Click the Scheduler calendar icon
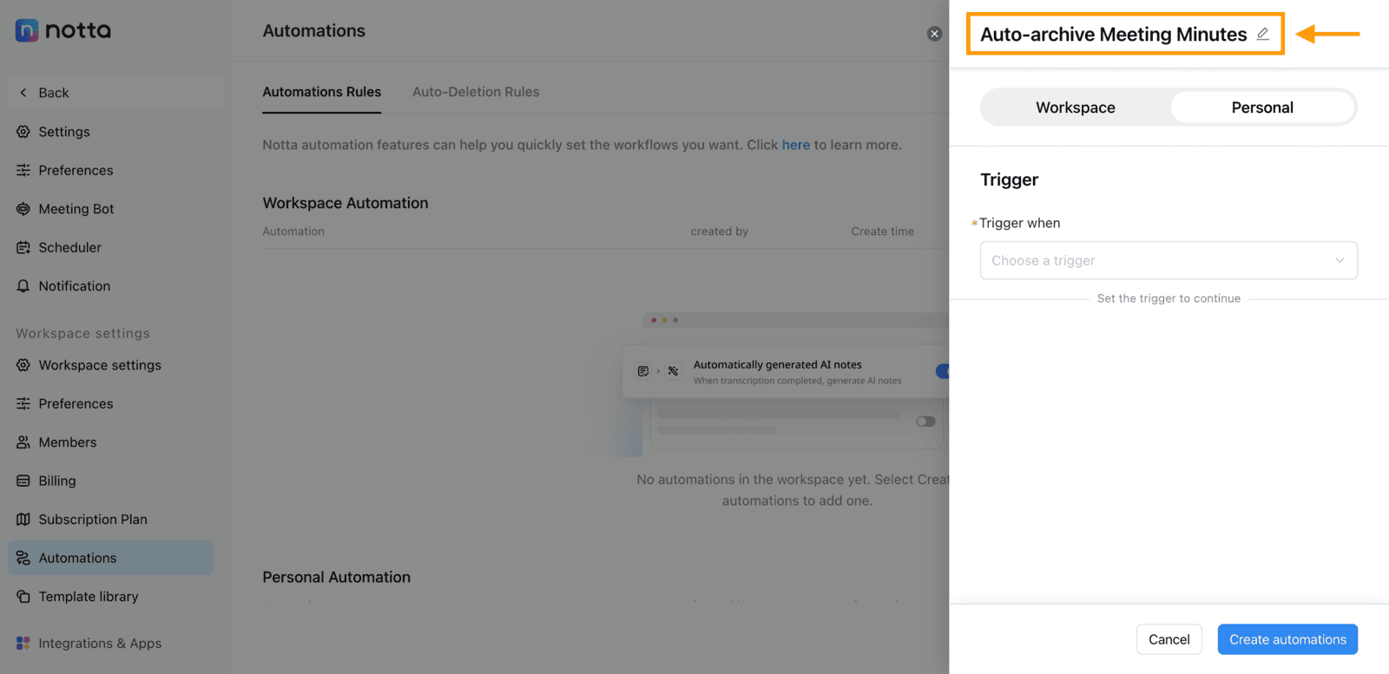The width and height of the screenshot is (1389, 674). tap(23, 247)
